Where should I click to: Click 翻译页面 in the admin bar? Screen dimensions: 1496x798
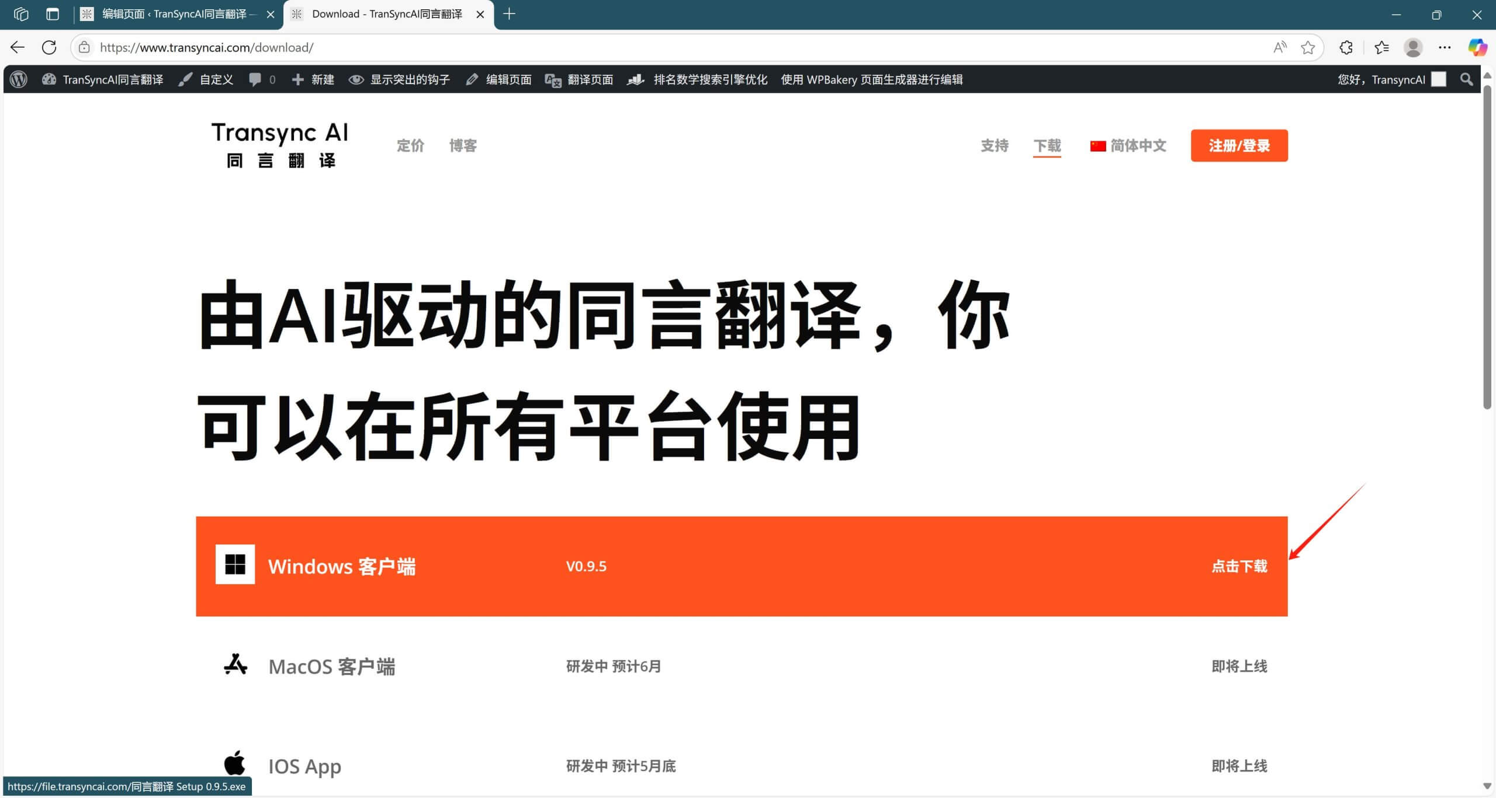(579, 79)
